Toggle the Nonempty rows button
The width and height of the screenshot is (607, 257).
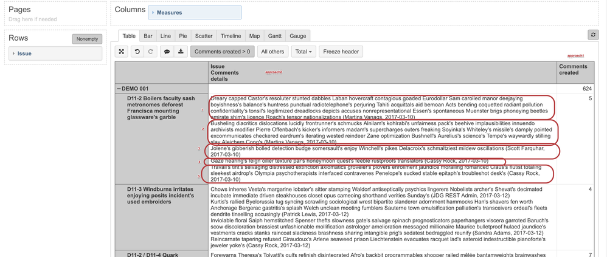[x=87, y=39]
